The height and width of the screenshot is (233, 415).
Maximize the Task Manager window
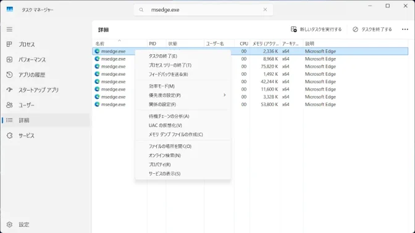387,6
